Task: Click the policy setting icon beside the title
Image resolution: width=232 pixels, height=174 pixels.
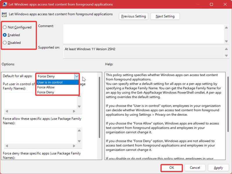Action: (x=4, y=15)
